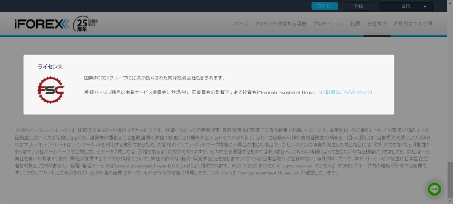
Task: Click the 25周年 anniversary badge
Action: [85, 24]
